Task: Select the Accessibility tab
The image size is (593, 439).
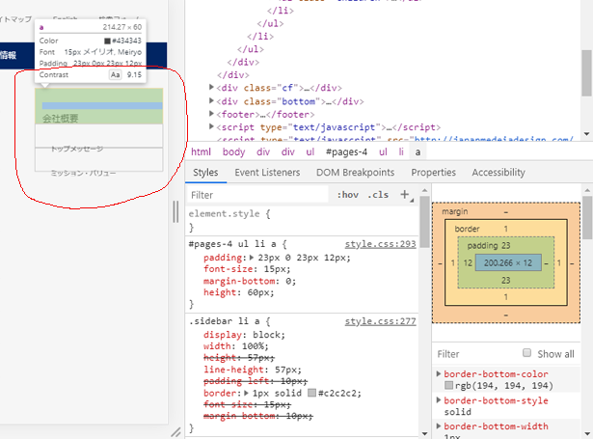Action: [499, 172]
